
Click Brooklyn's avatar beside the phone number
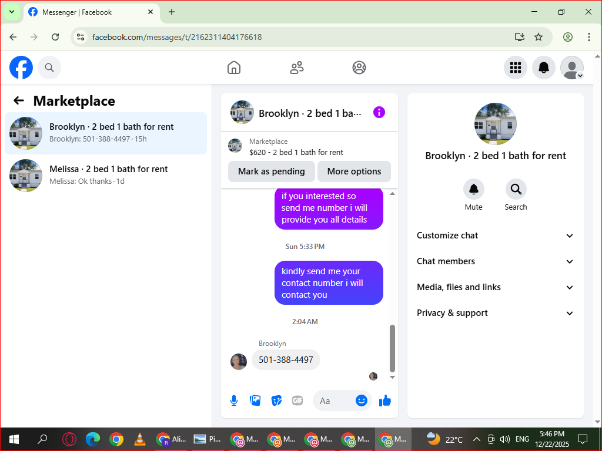[239, 361]
